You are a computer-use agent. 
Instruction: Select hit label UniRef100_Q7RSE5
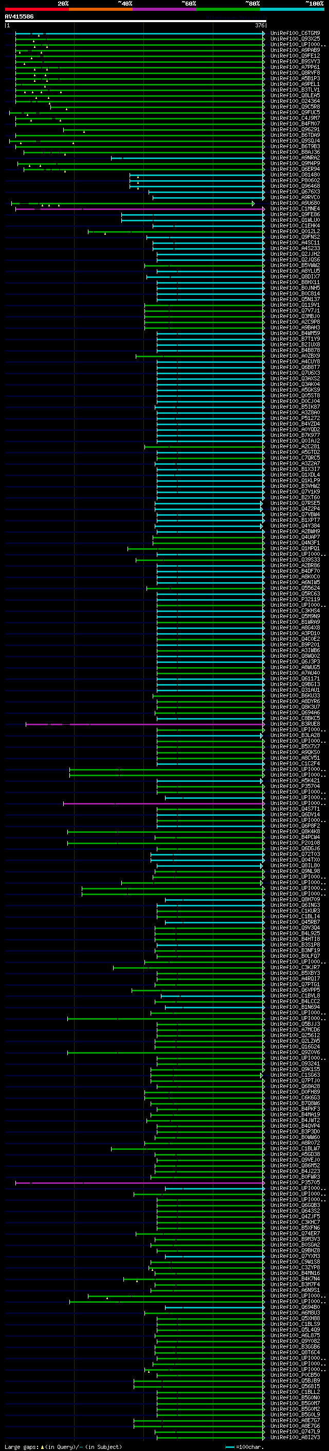pyautogui.click(x=295, y=503)
